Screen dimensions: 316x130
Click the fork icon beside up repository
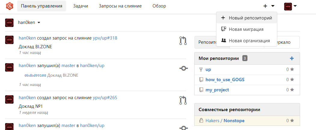201,70
